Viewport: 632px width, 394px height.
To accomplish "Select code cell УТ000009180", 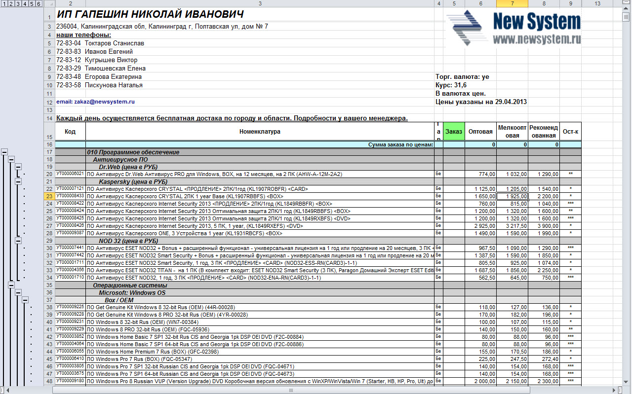I will tap(70, 381).
